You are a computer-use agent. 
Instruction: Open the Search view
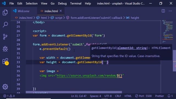tap(5, 24)
